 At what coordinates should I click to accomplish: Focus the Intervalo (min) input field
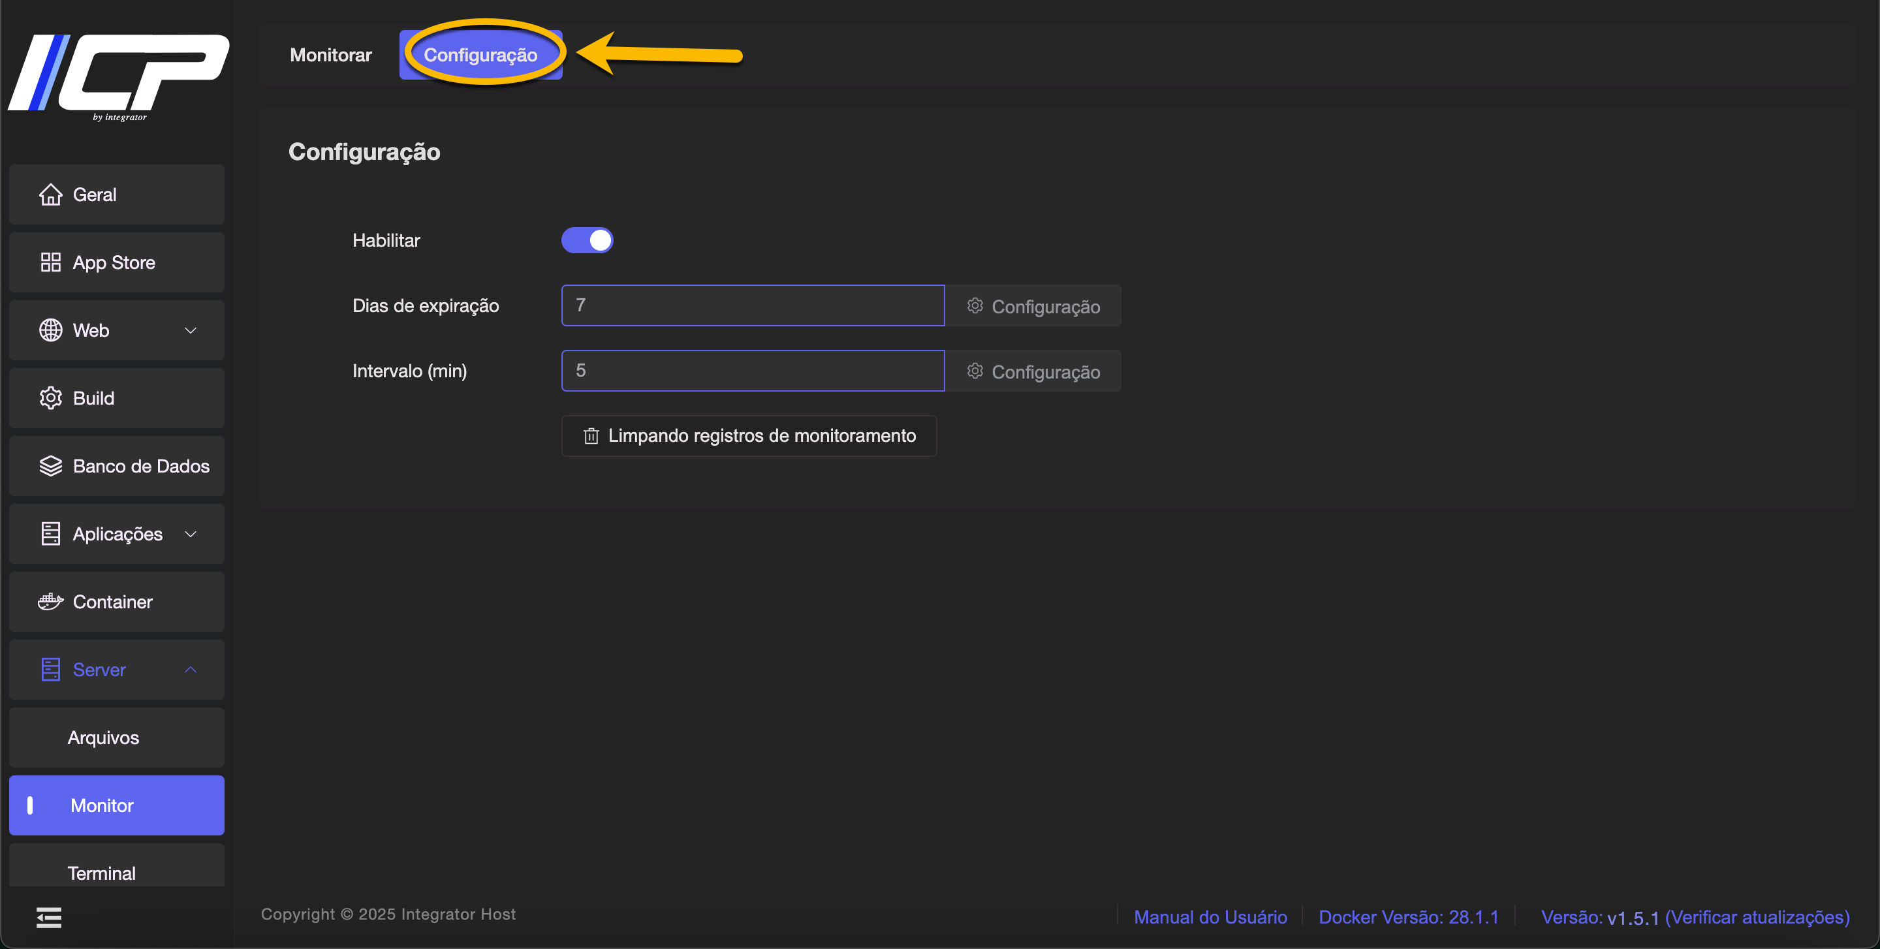tap(753, 371)
